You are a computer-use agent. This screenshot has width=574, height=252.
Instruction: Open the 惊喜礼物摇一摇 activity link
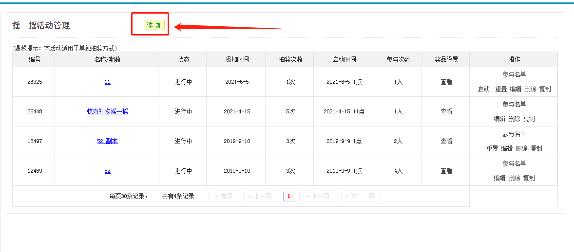[107, 112]
